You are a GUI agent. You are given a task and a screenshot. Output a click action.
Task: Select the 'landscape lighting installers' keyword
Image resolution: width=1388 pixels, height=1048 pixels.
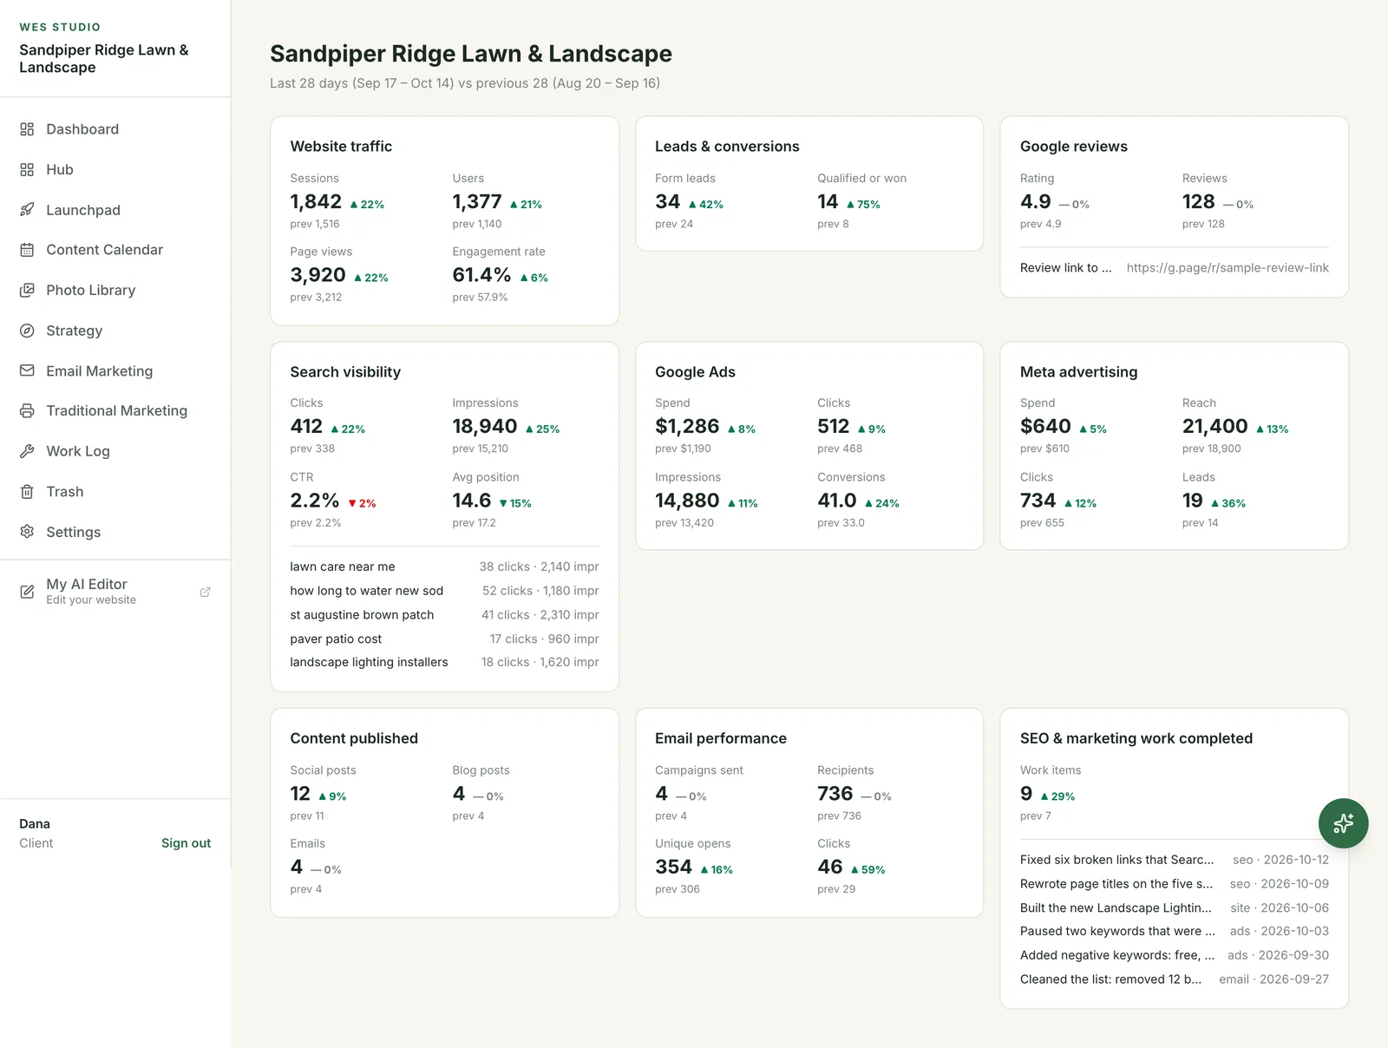pyautogui.click(x=444, y=662)
